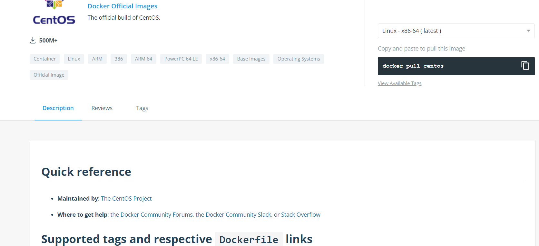Click the copy-to-clipboard icon for docker pull
The image size is (539, 246).
(x=525, y=66)
